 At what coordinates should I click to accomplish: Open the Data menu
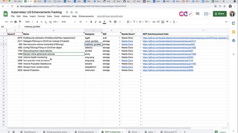tap(49, 16)
